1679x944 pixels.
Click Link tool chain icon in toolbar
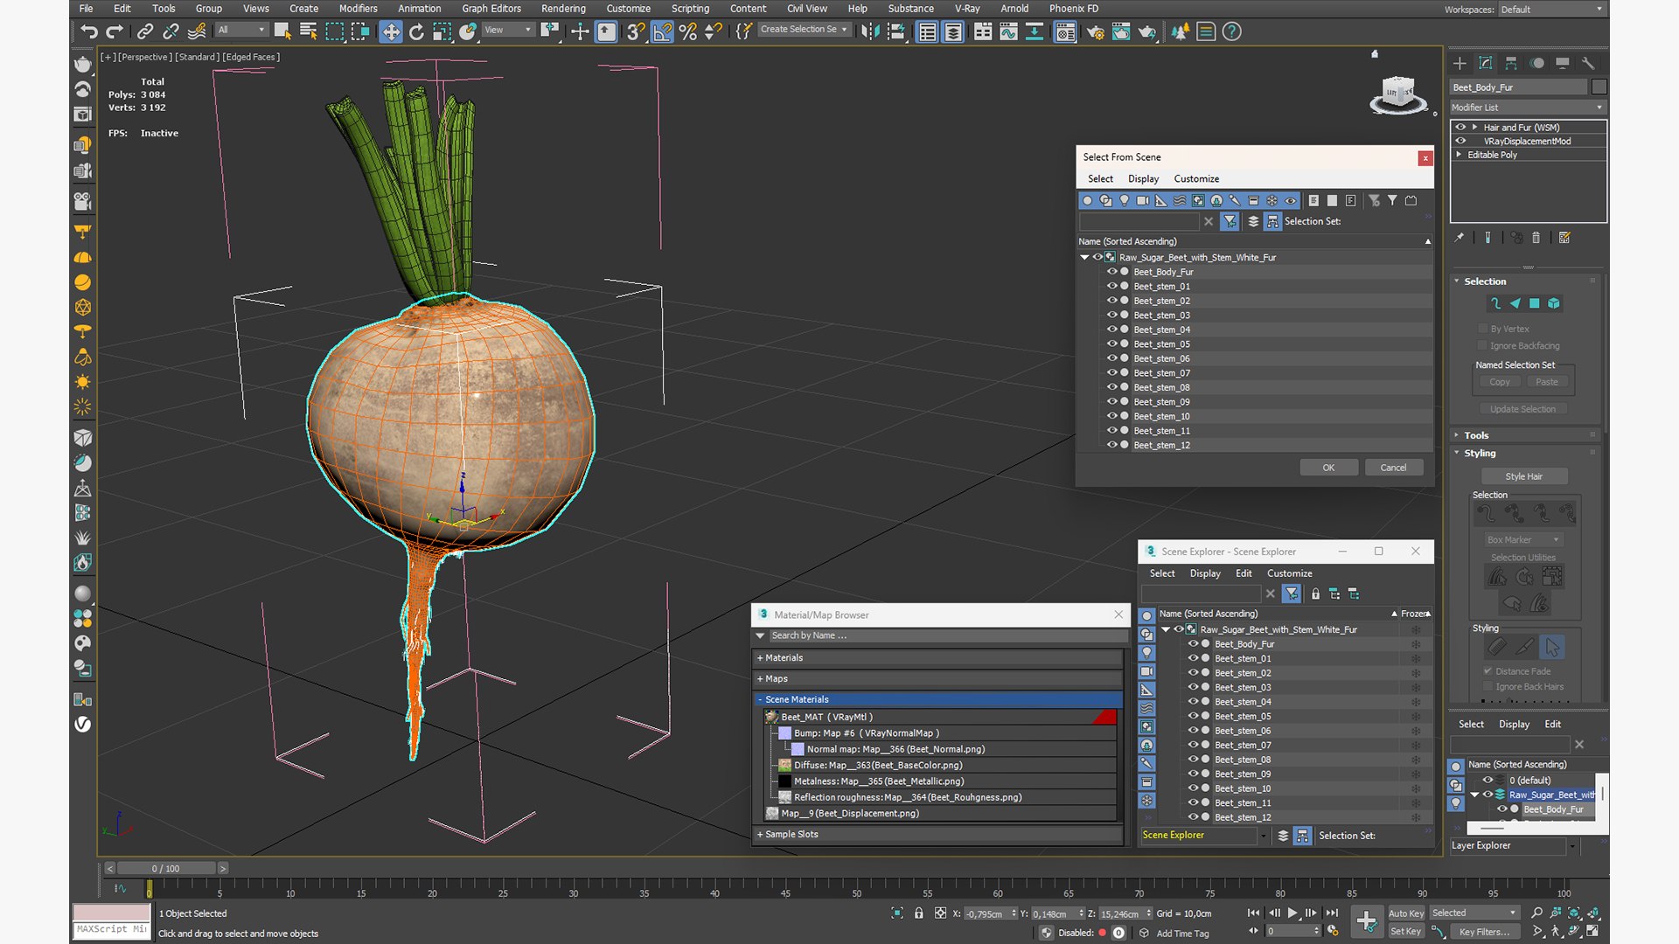tap(145, 32)
